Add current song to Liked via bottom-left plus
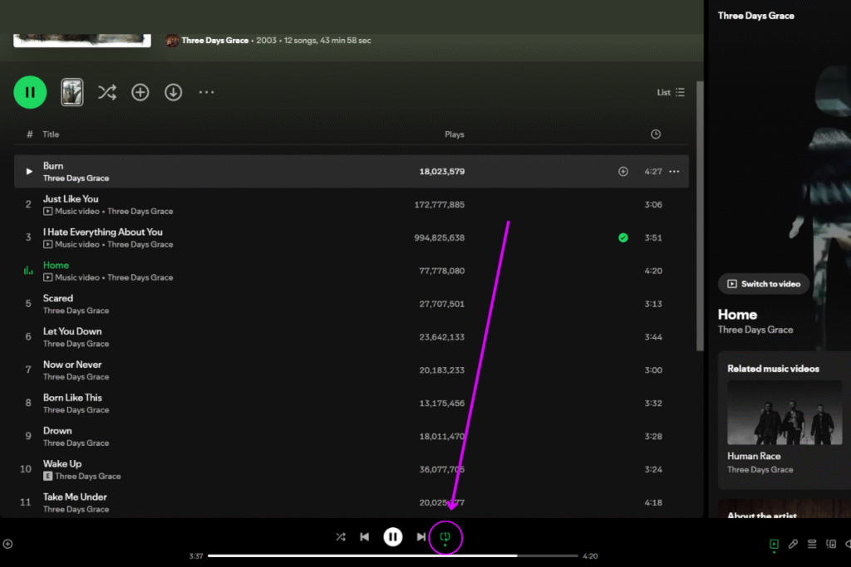851x567 pixels. point(7,544)
